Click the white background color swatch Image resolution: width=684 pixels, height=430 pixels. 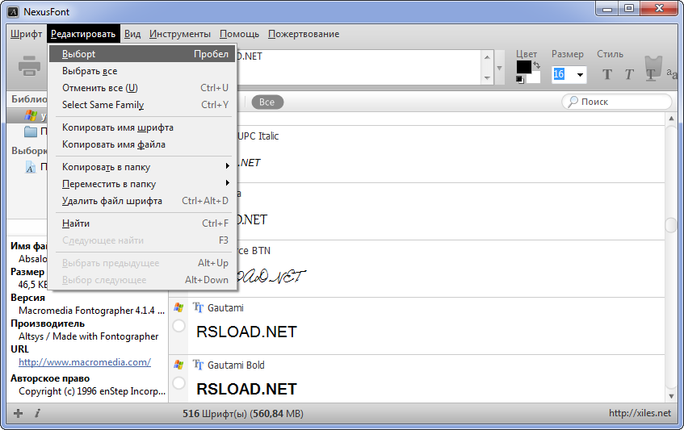coord(535,77)
